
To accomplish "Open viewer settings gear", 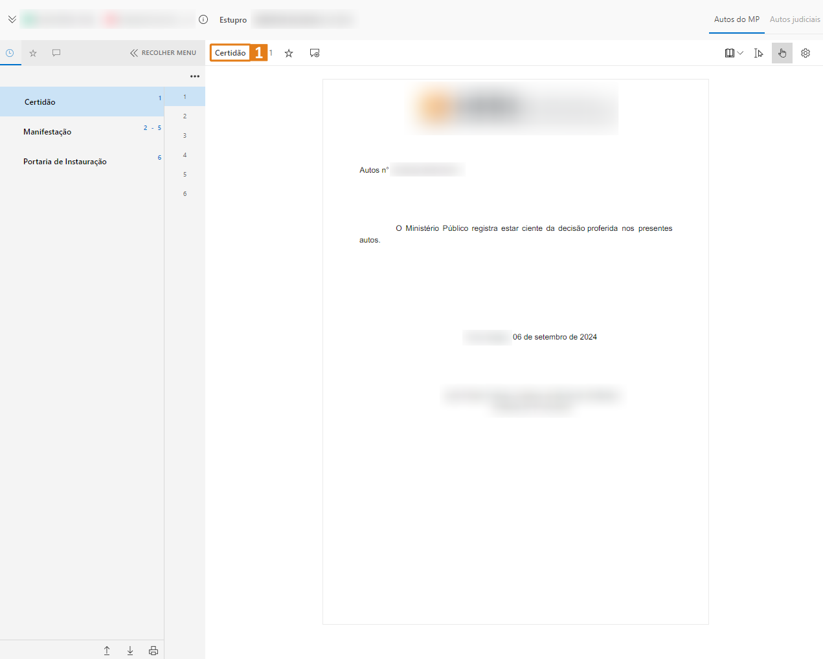I will pos(806,53).
